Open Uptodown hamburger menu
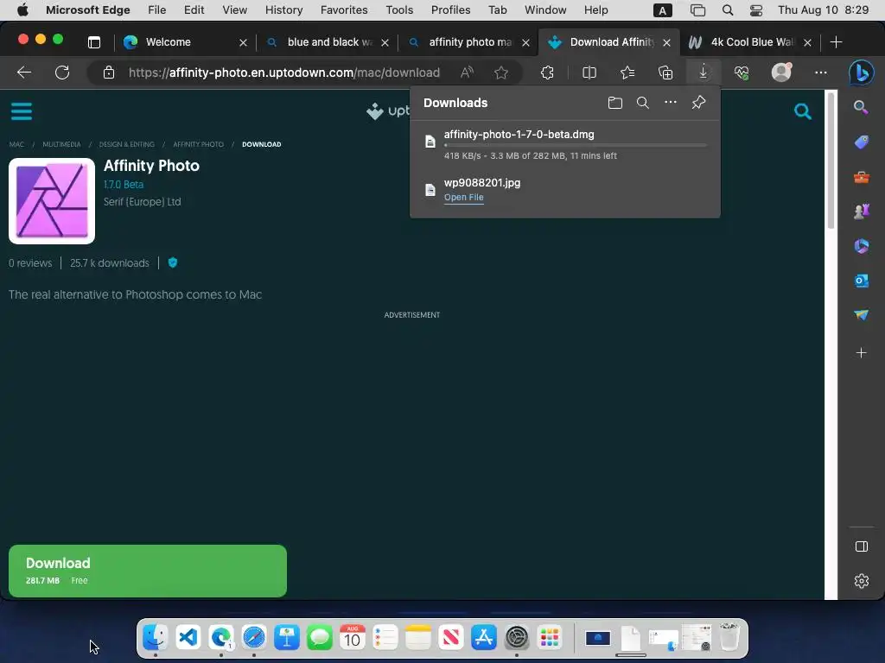This screenshot has height=663, width=885. click(x=22, y=111)
